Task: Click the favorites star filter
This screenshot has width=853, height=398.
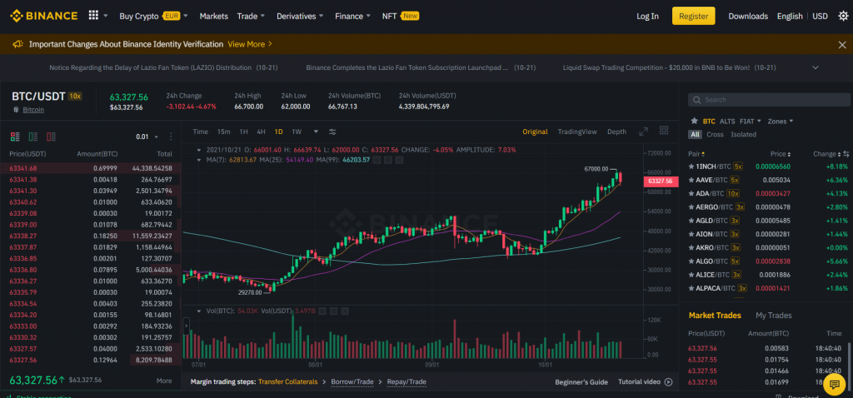Action: (694, 122)
